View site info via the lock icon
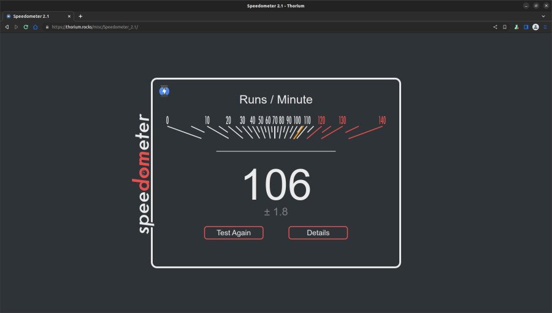Screen dimensions: 552x313 point(47,27)
